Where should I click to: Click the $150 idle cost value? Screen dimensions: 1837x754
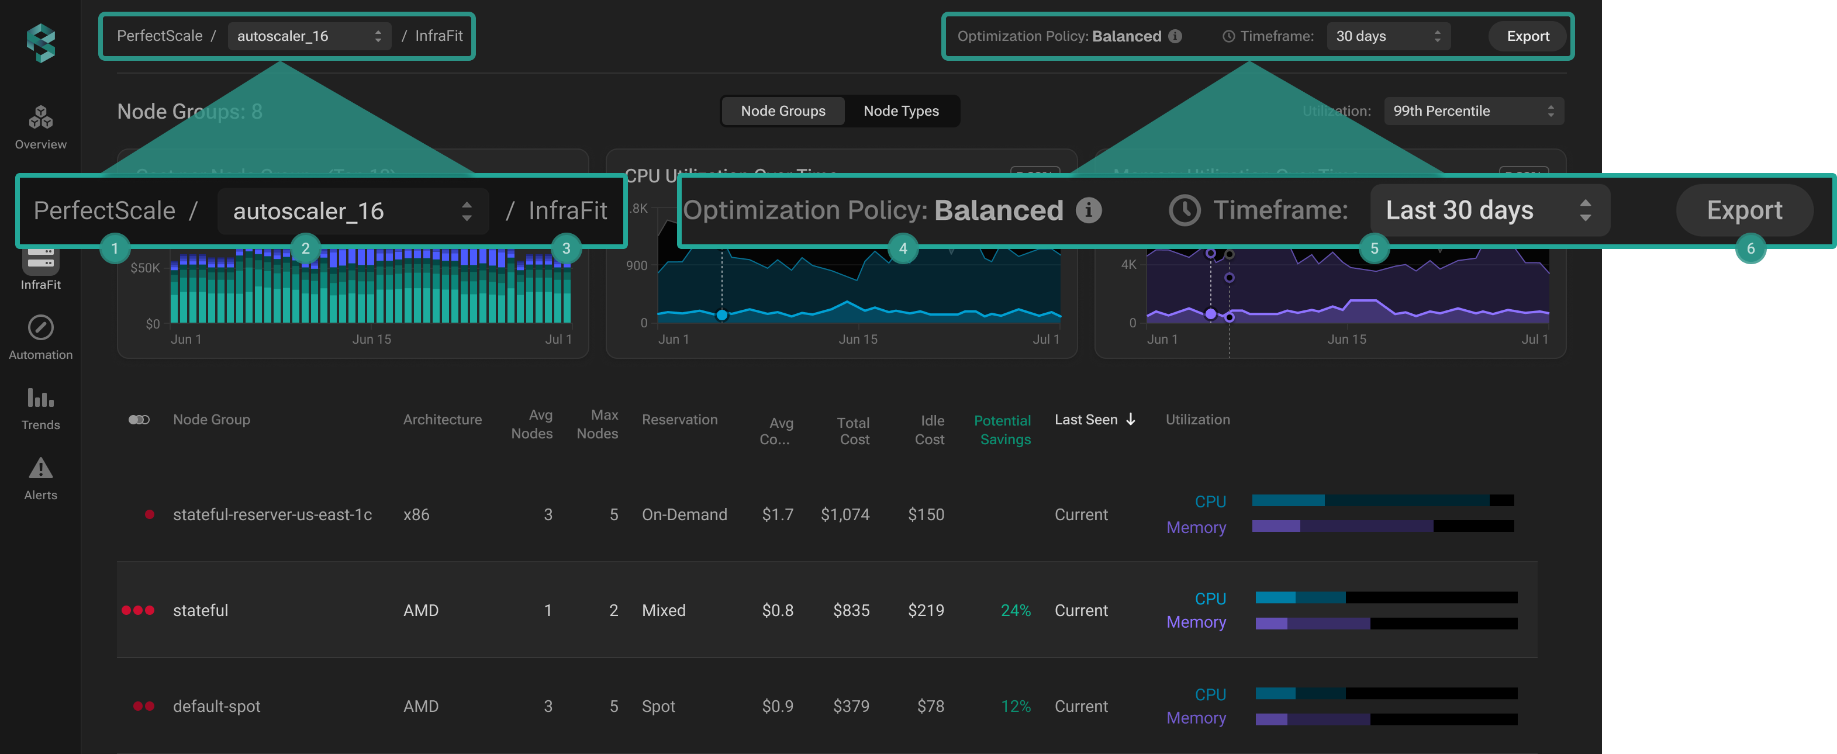(926, 514)
